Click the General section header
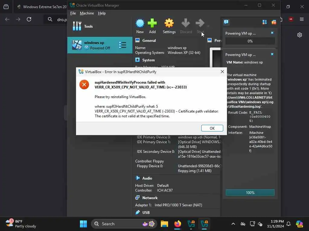 click(x=149, y=41)
